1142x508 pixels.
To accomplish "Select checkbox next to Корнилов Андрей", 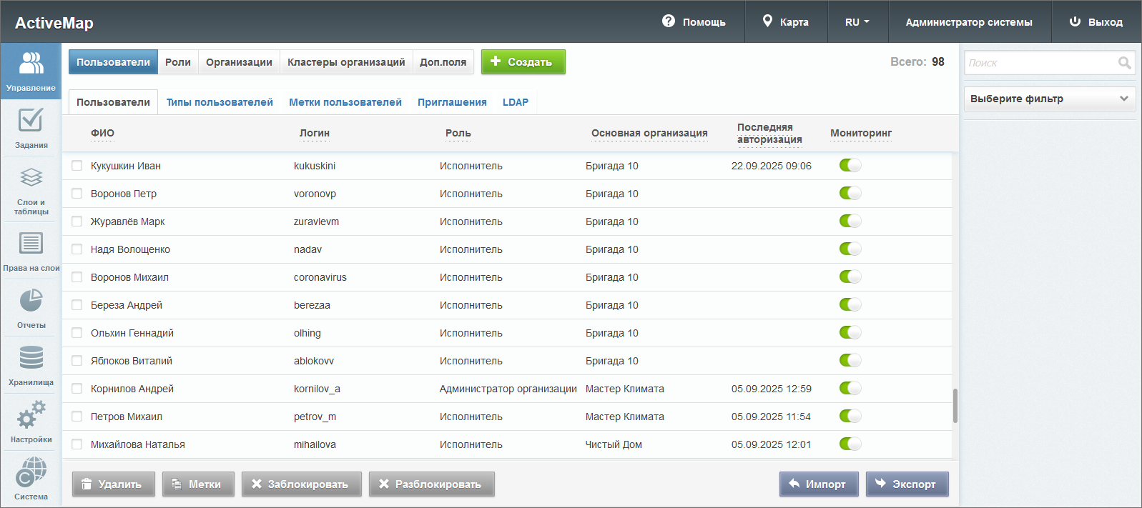I will point(77,389).
